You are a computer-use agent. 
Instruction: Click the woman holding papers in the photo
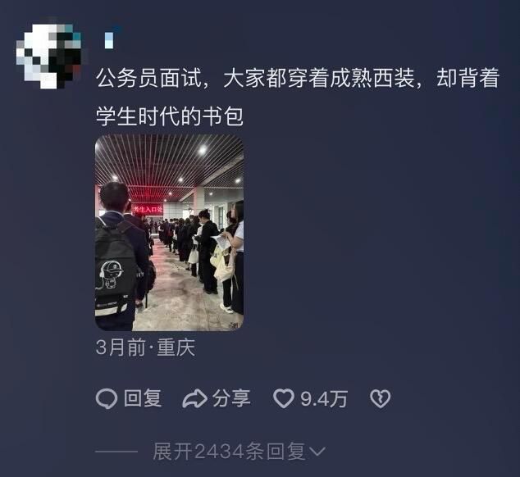pos(235,258)
